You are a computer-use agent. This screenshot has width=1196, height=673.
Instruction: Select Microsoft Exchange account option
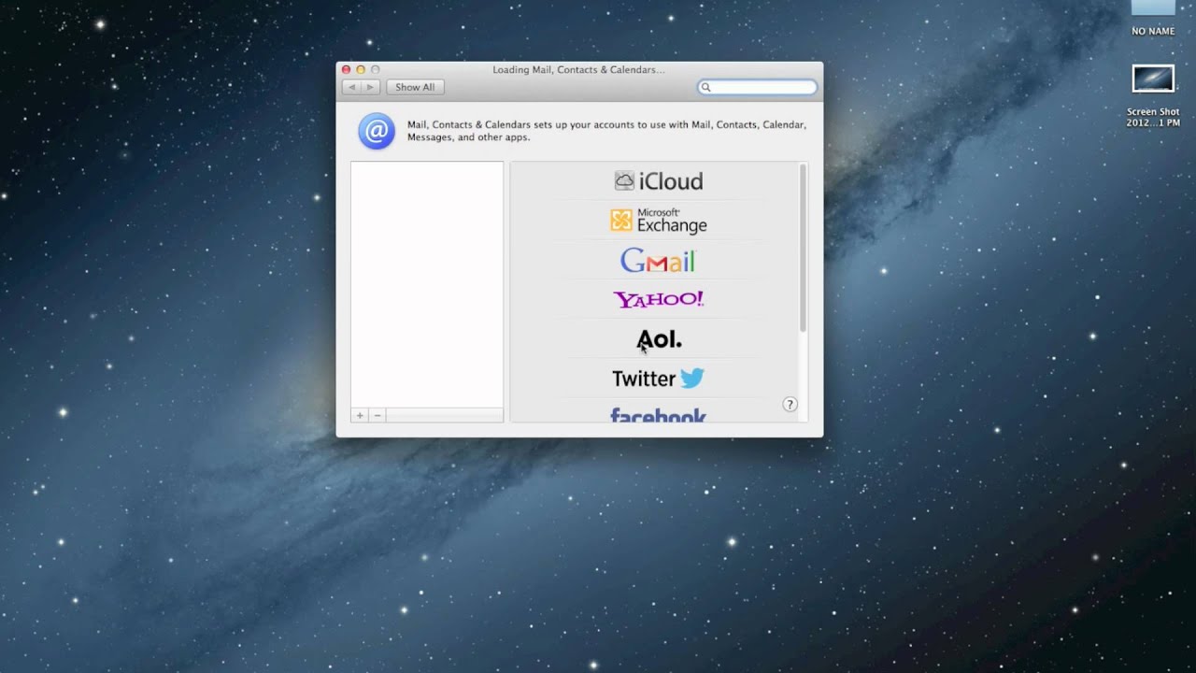[x=658, y=221]
